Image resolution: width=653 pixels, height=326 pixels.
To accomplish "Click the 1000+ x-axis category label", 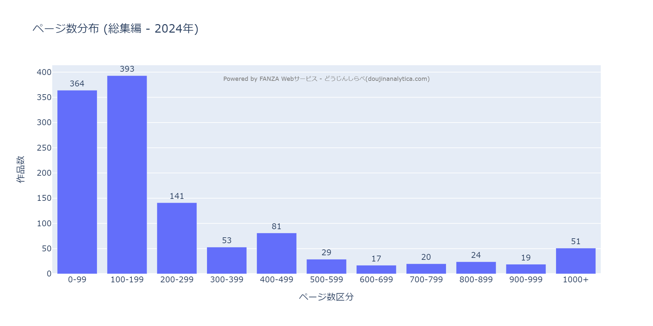I will [x=576, y=280].
